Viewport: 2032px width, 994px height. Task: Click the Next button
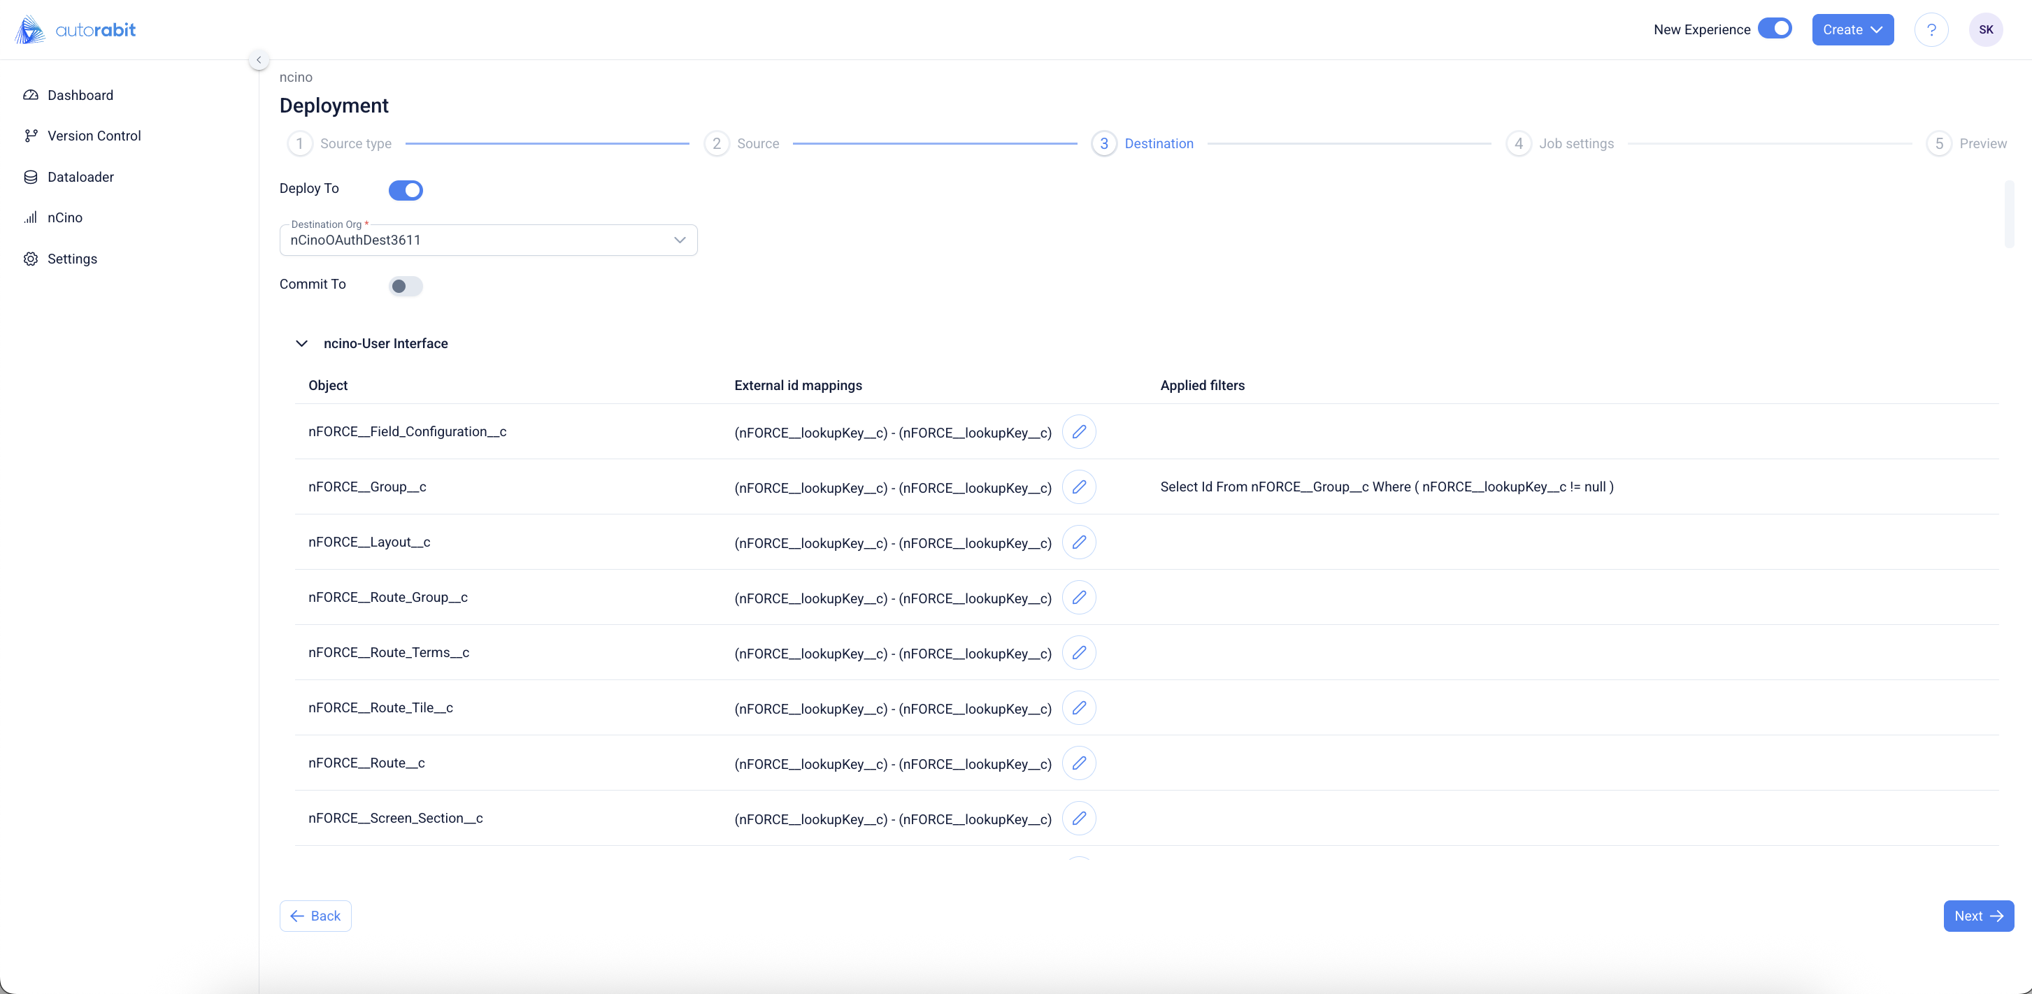coord(1977,916)
